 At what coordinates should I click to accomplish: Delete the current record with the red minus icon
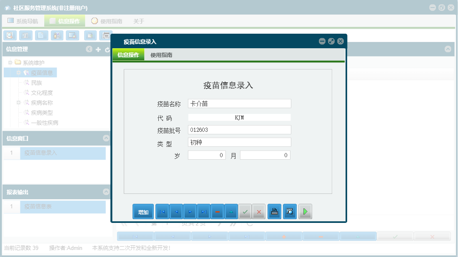218,211
